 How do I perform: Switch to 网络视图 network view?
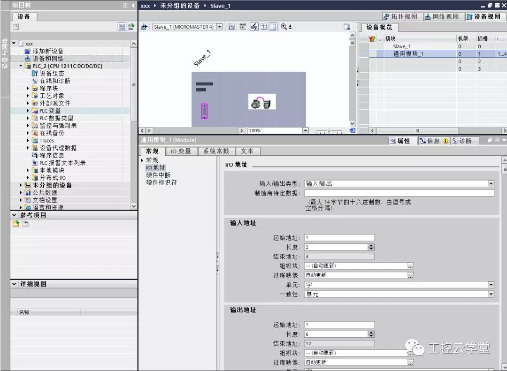(x=441, y=16)
